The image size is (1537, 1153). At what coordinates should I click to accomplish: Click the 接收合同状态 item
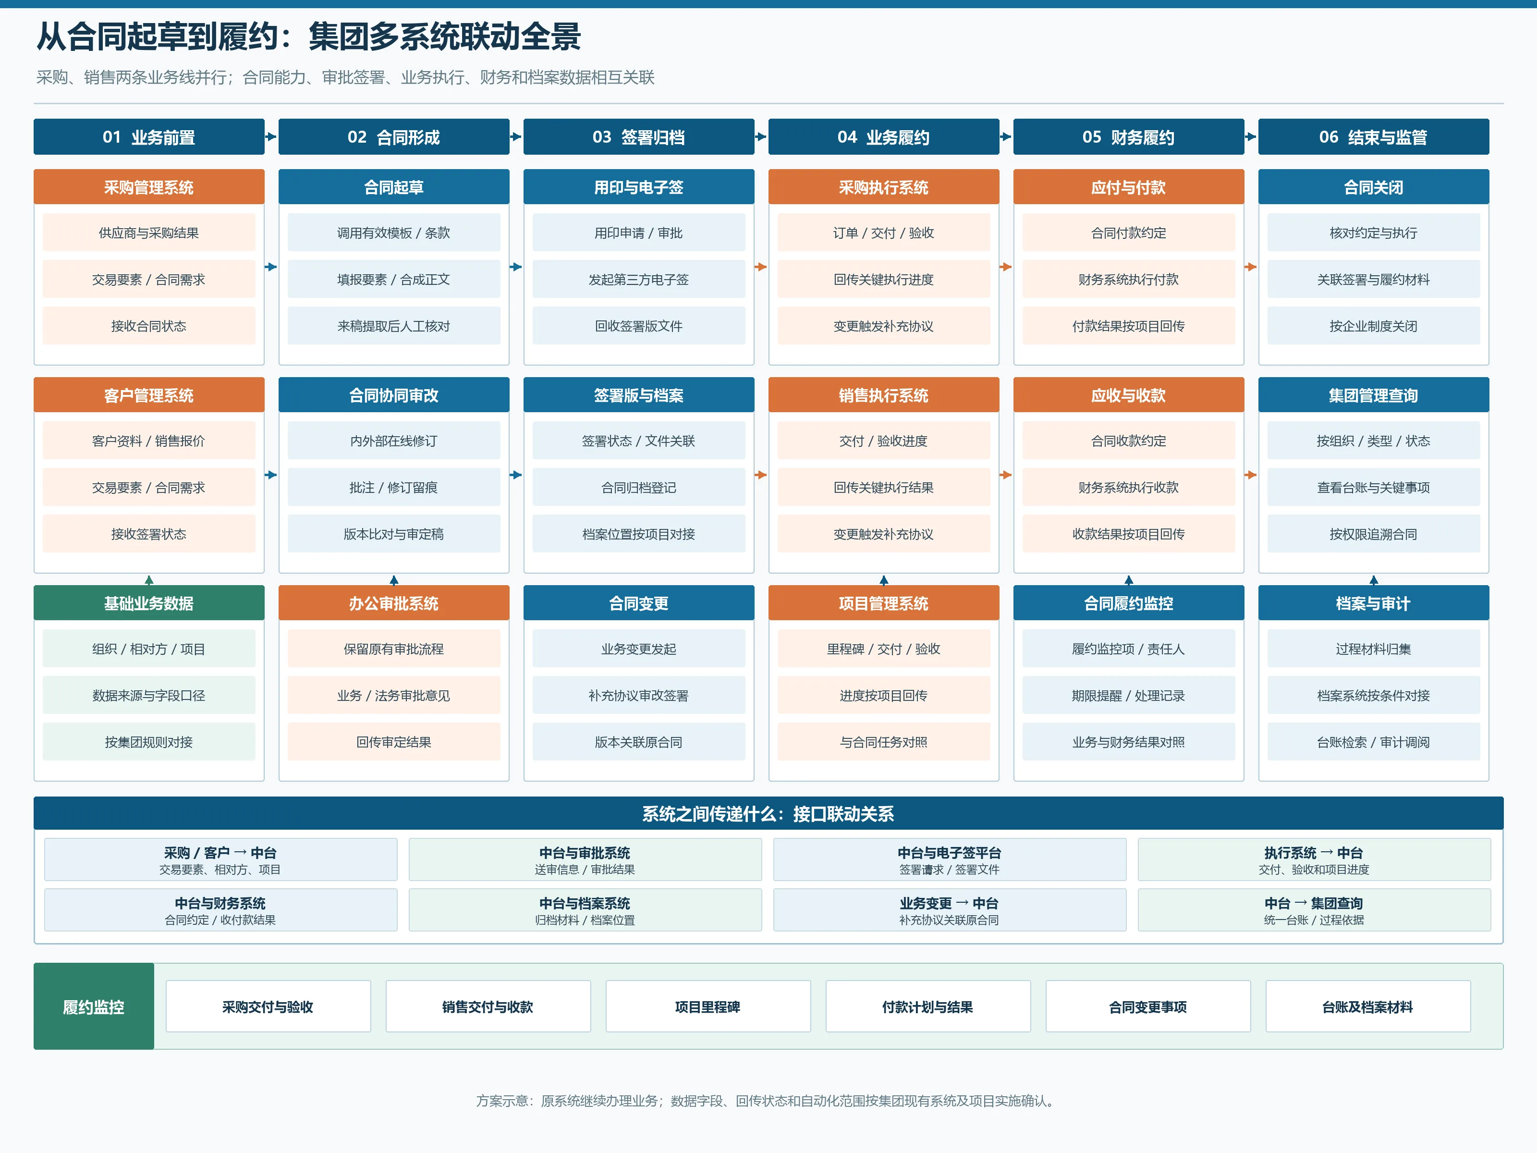pyautogui.click(x=149, y=326)
